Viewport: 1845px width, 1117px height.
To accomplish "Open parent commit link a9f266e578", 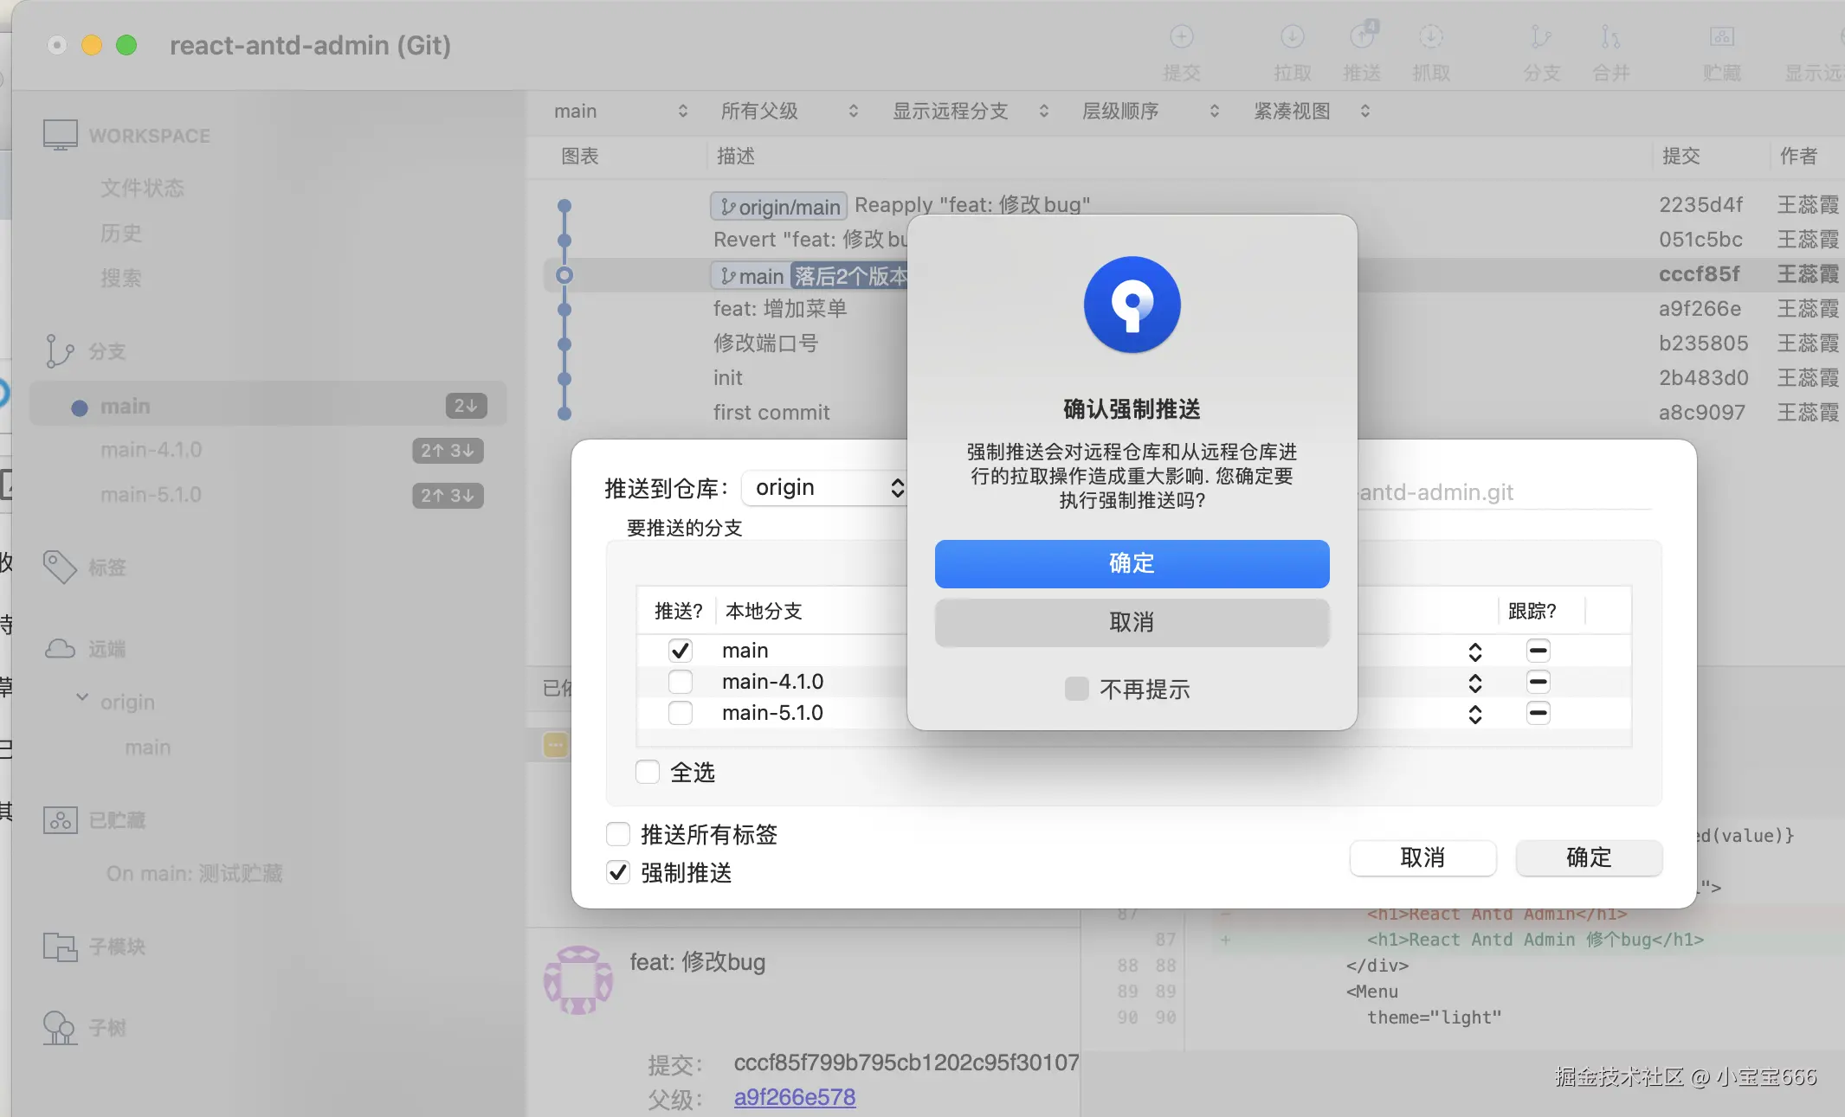I will 794,1096.
